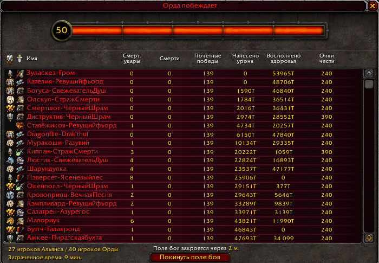This screenshot has height=263, width=379.
Task: Sort by Смерт. удары column
Action: pos(132,59)
